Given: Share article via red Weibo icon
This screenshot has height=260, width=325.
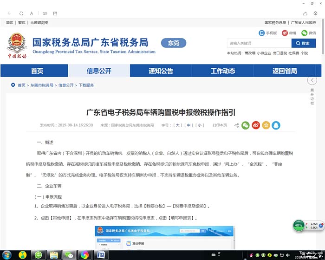Looking at the screenshot, I should 256,125.
